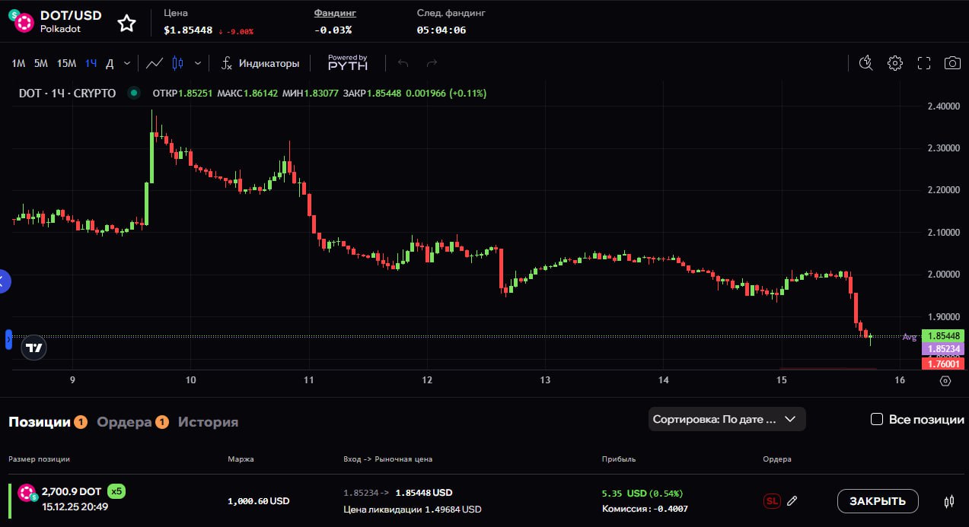
Task: Open the История tab
Action: [x=208, y=422]
